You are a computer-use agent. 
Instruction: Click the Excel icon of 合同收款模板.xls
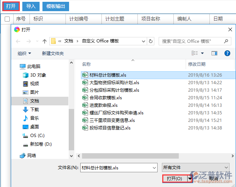click(85, 98)
